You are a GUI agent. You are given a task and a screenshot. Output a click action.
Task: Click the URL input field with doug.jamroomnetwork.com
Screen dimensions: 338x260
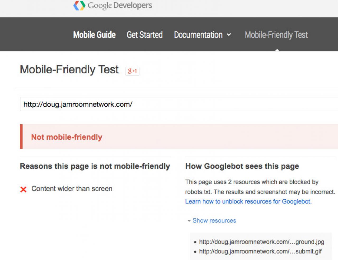tap(179, 104)
